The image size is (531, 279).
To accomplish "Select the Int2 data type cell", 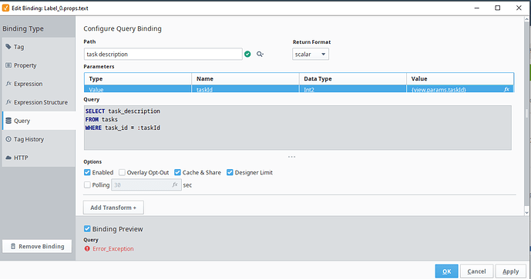I will coord(352,89).
